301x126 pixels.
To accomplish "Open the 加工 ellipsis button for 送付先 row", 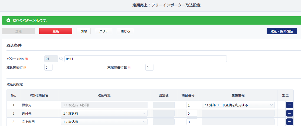I will point(289,113).
